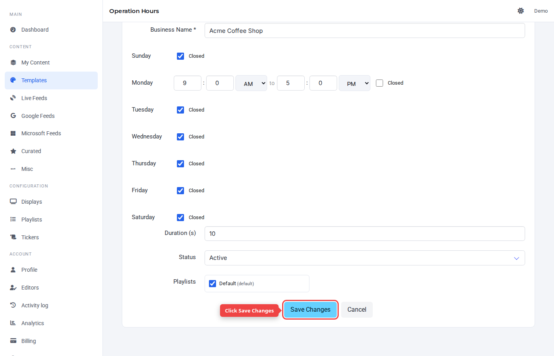The width and height of the screenshot is (554, 356).
Task: Open Editors account page
Action: [51, 288]
